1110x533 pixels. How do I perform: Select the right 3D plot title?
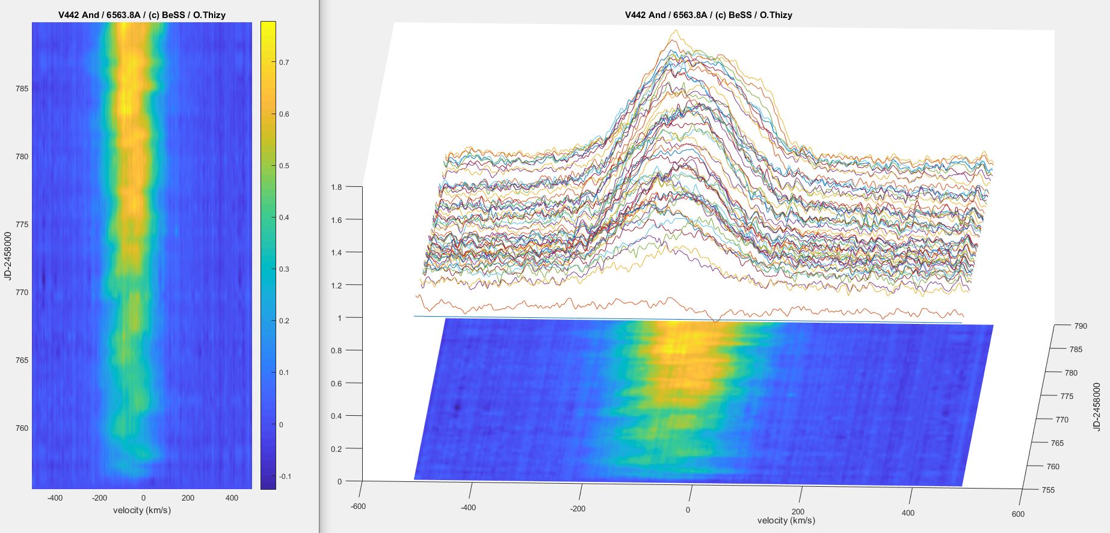(x=708, y=15)
